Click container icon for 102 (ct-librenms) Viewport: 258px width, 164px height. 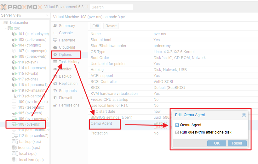[14, 40]
